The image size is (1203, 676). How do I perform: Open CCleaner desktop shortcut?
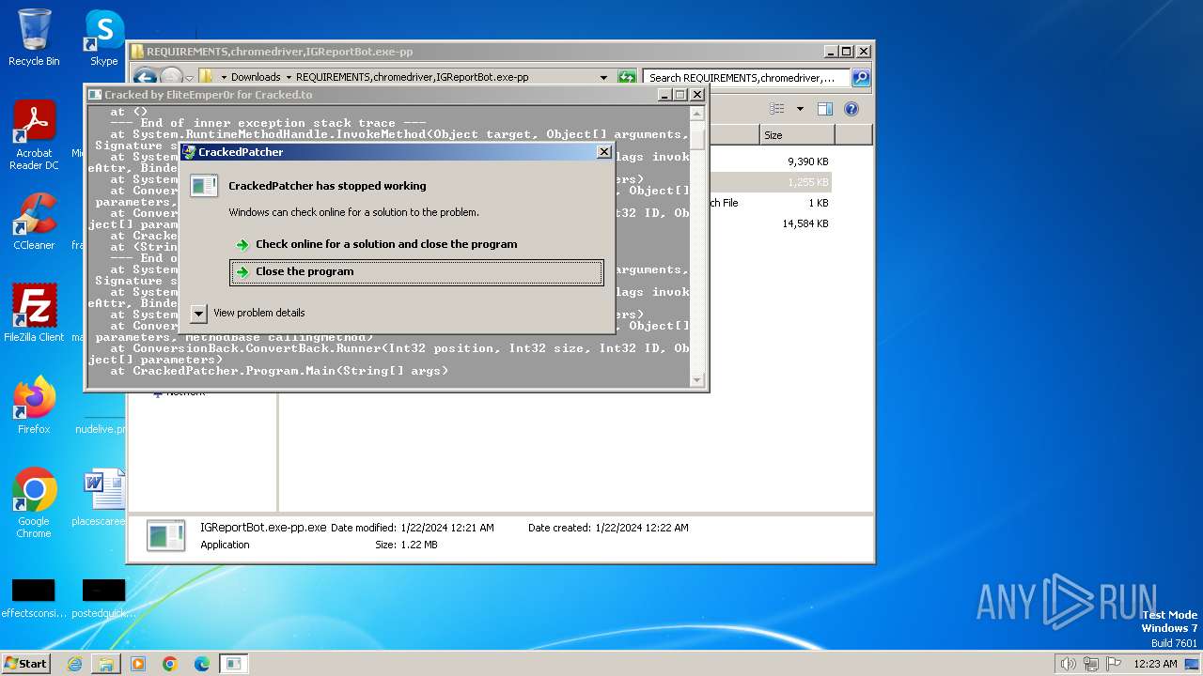point(34,222)
